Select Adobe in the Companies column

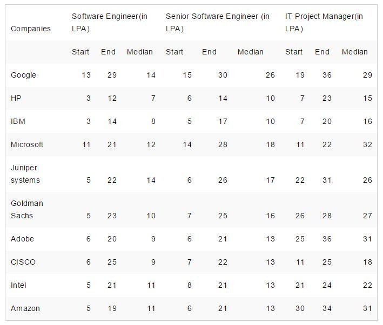(x=22, y=239)
